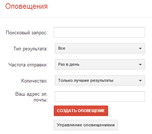Click the arrow icon beside Раз в день
The height and width of the screenshot is (134, 152).
(x=140, y=65)
